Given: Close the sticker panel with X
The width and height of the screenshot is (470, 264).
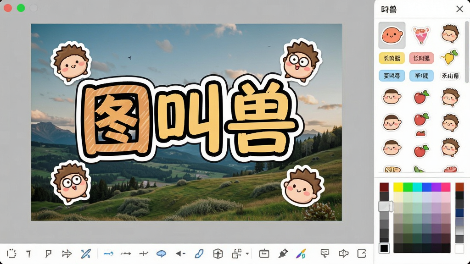Looking at the screenshot, I should click(x=459, y=9).
